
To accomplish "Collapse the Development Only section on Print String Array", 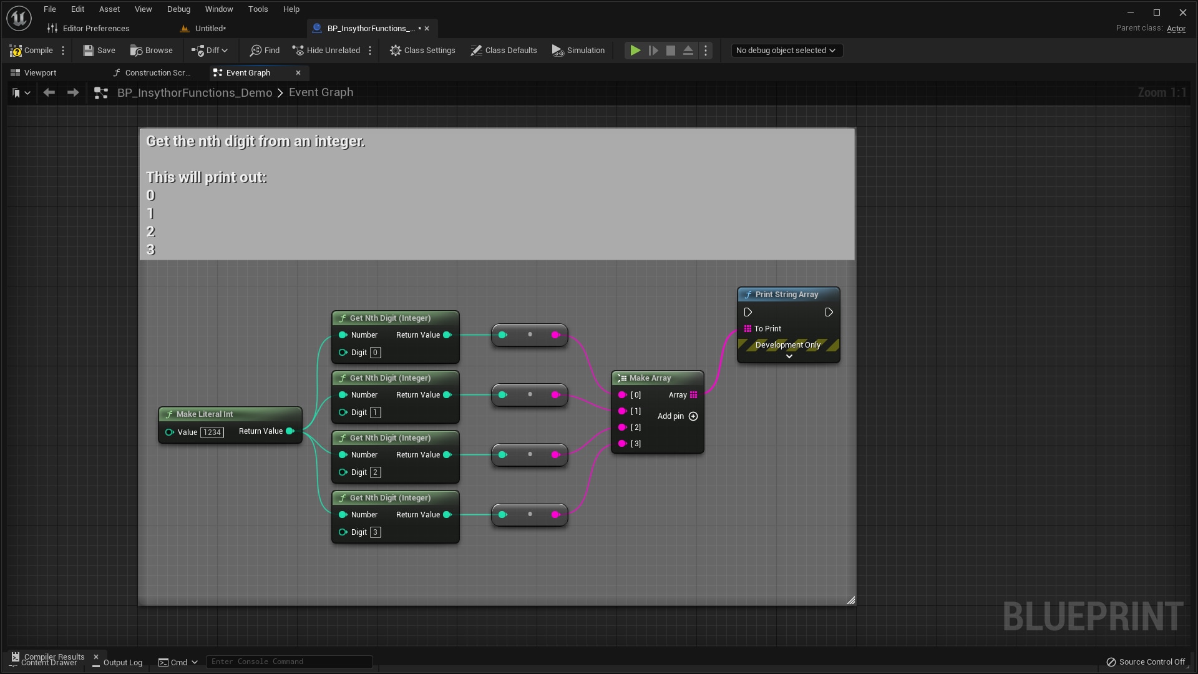I will [x=789, y=356].
